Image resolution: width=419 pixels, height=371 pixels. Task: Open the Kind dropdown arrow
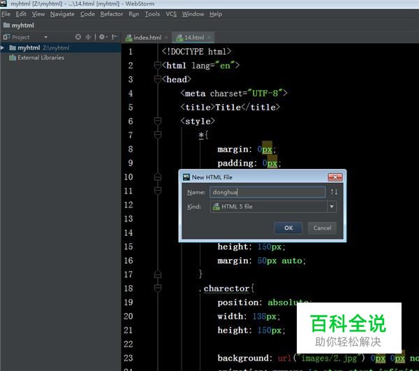[x=332, y=207]
